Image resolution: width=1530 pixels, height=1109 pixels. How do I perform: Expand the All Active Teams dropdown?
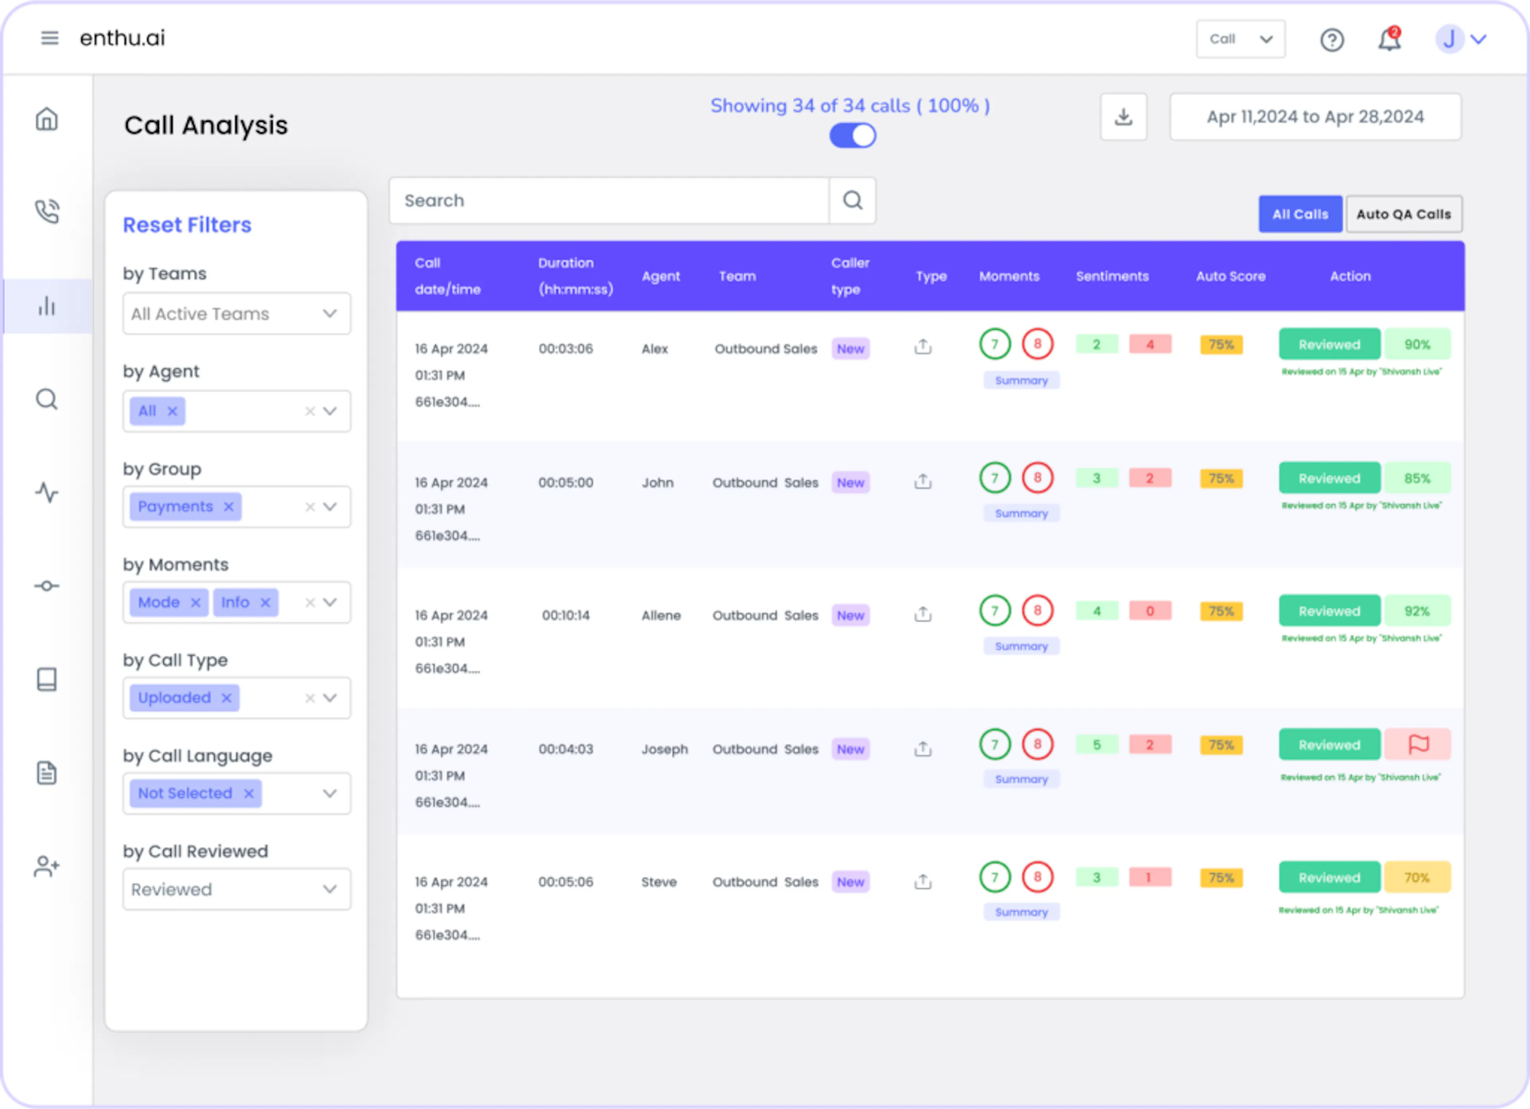(x=237, y=314)
